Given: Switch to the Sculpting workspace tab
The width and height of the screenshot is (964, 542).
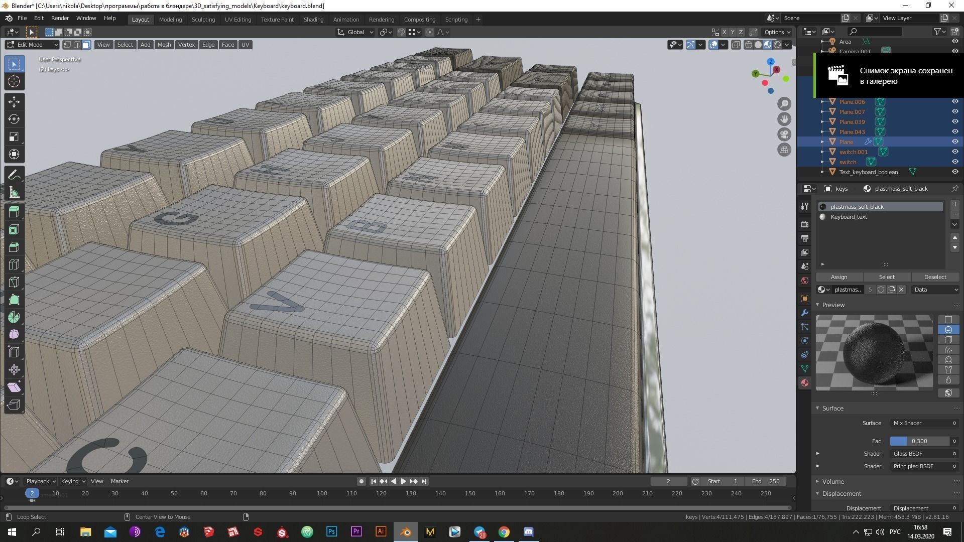Looking at the screenshot, I should coord(203,20).
